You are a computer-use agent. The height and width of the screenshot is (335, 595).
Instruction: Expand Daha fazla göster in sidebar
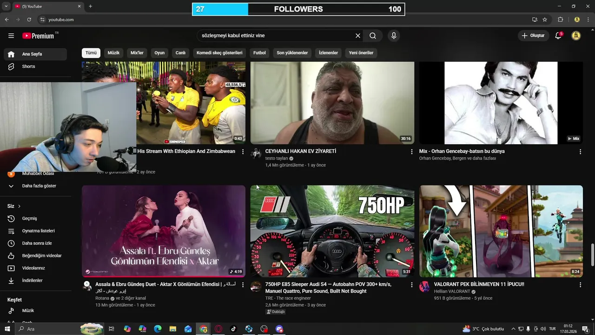click(x=35, y=186)
